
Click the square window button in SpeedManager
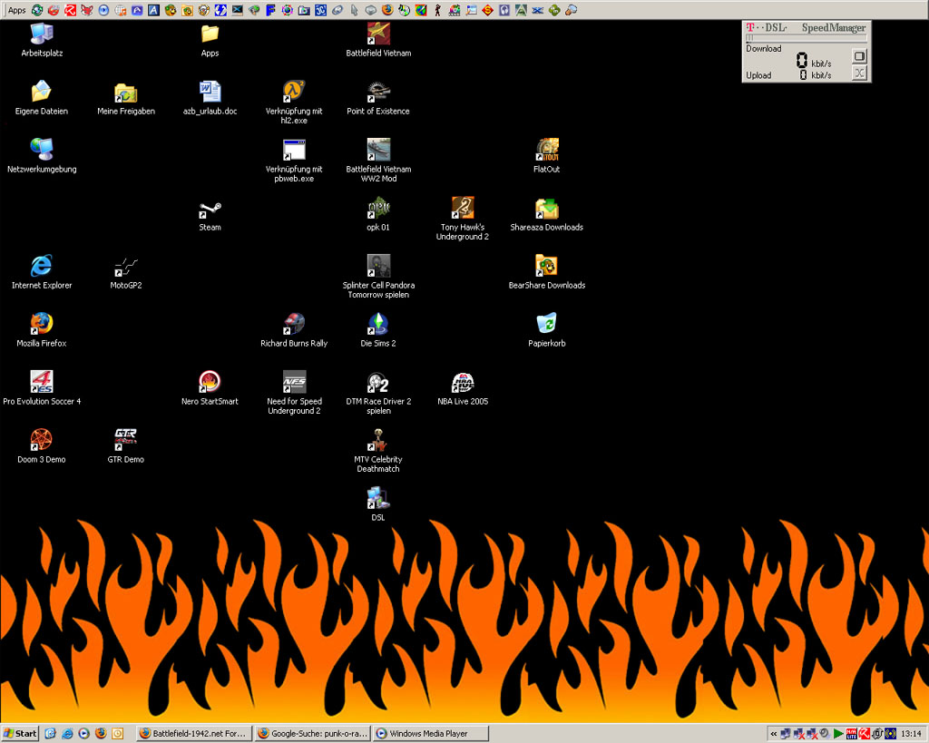(x=860, y=56)
